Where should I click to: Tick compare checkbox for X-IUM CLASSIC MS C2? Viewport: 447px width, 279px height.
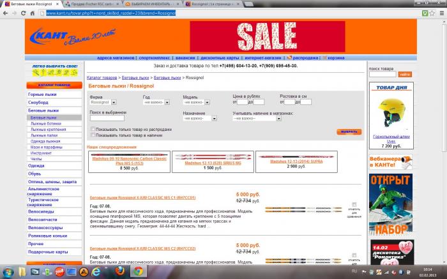click(354, 255)
